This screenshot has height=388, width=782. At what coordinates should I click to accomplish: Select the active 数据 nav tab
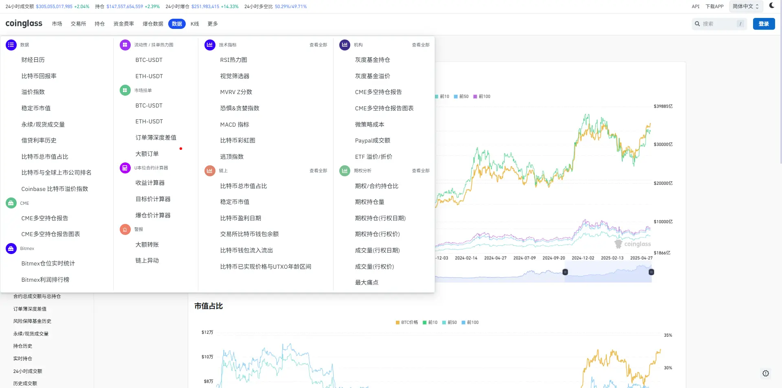(177, 24)
